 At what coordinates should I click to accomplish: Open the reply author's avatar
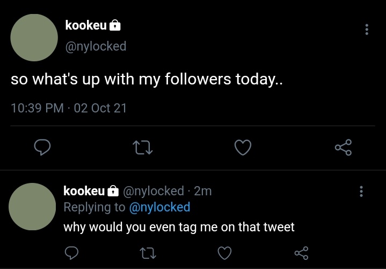(x=32, y=207)
